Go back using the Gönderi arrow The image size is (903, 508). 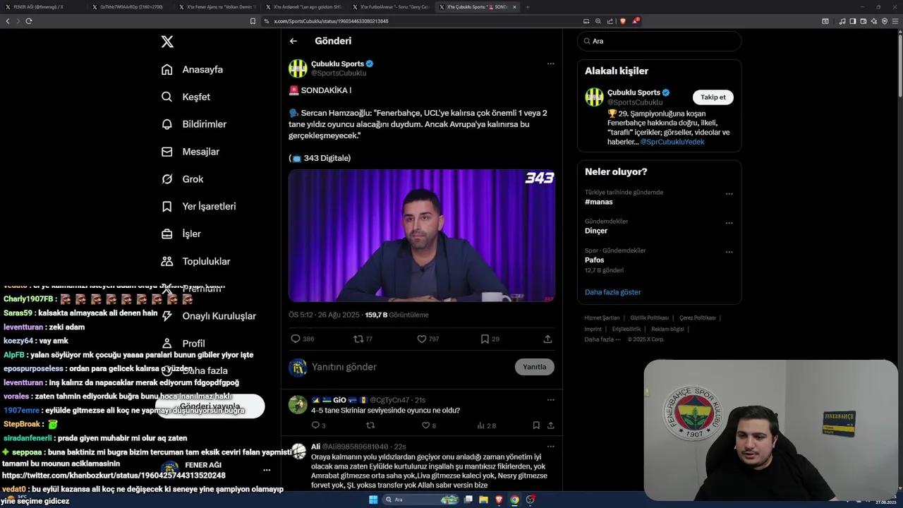coord(293,41)
